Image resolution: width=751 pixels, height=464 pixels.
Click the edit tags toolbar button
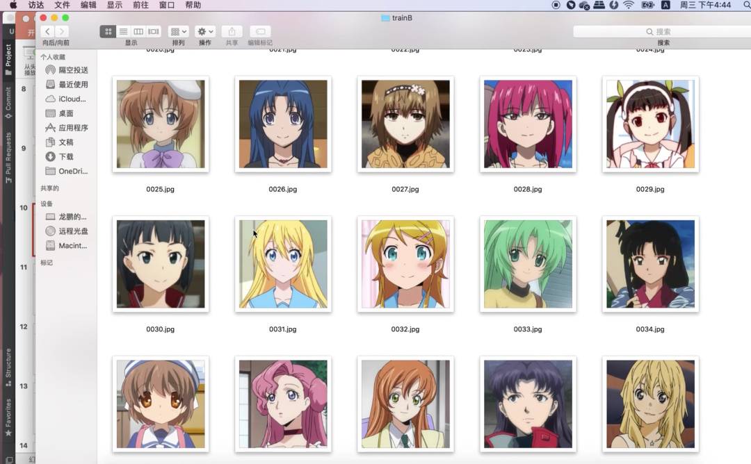click(260, 31)
